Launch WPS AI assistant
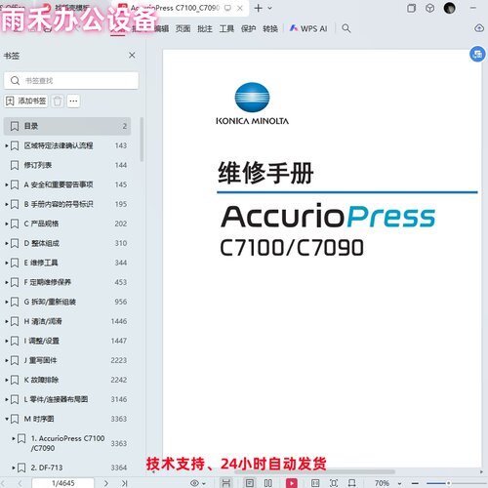Viewport: 488px width, 488px height. [x=308, y=28]
